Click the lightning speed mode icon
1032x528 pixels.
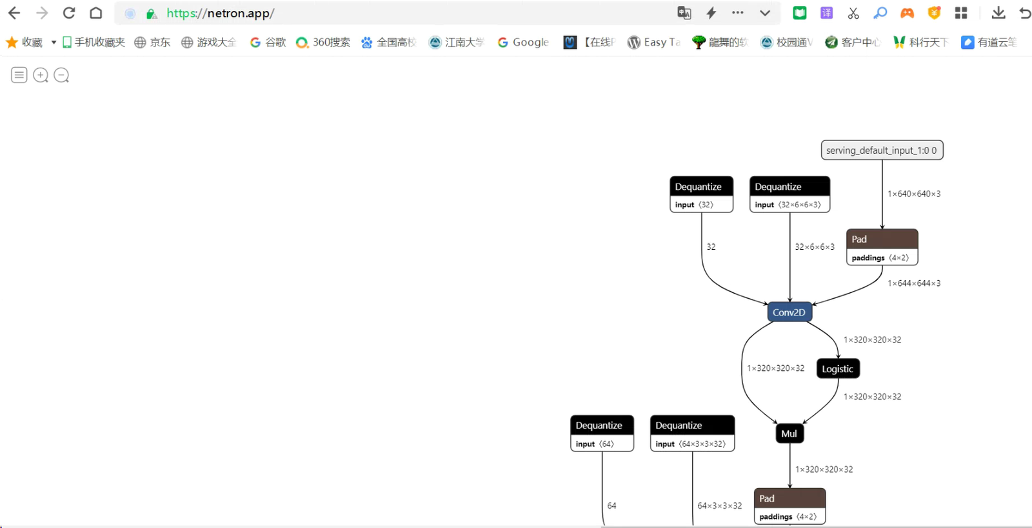click(711, 13)
